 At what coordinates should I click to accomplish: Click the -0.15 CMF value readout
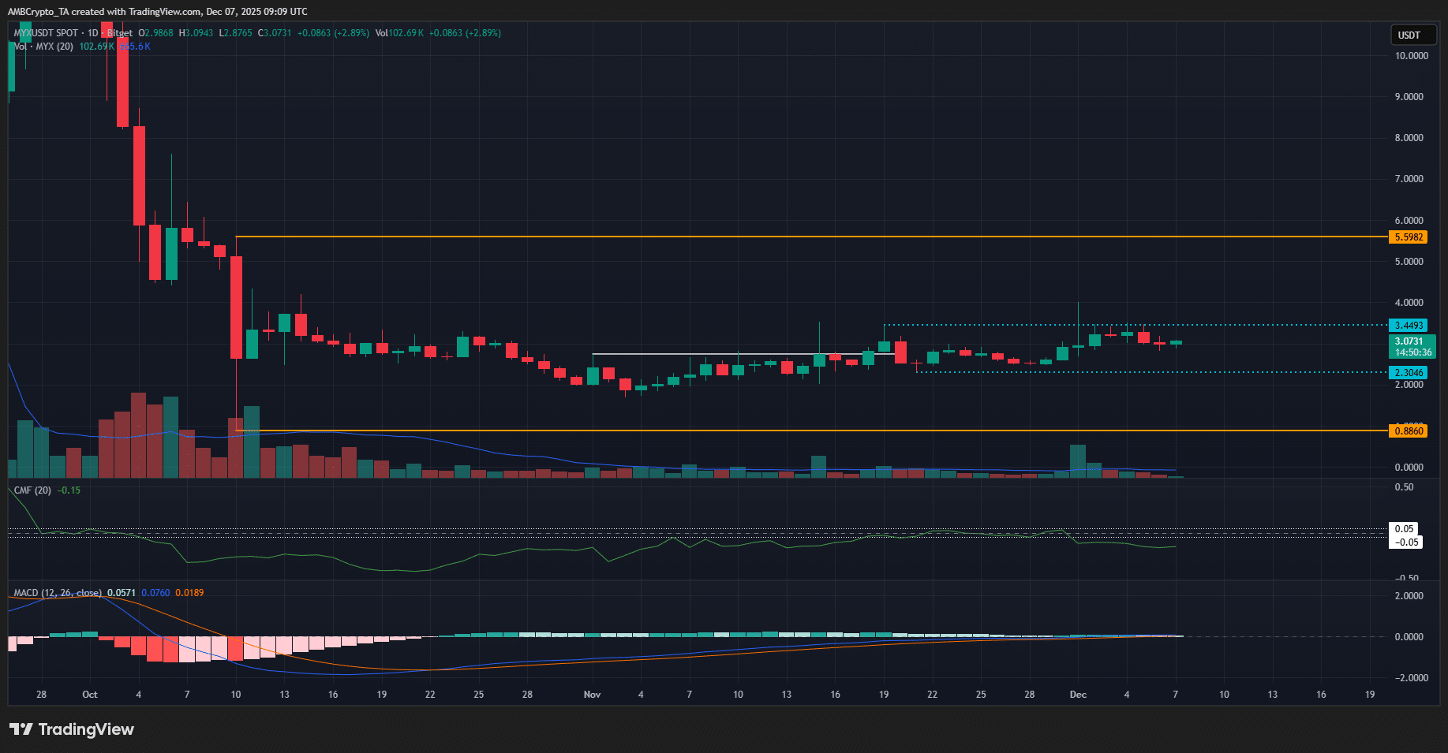[70, 490]
